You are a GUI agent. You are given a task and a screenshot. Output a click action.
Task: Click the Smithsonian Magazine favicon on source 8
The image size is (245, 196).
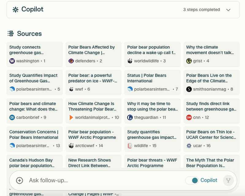pyautogui.click(x=189, y=89)
